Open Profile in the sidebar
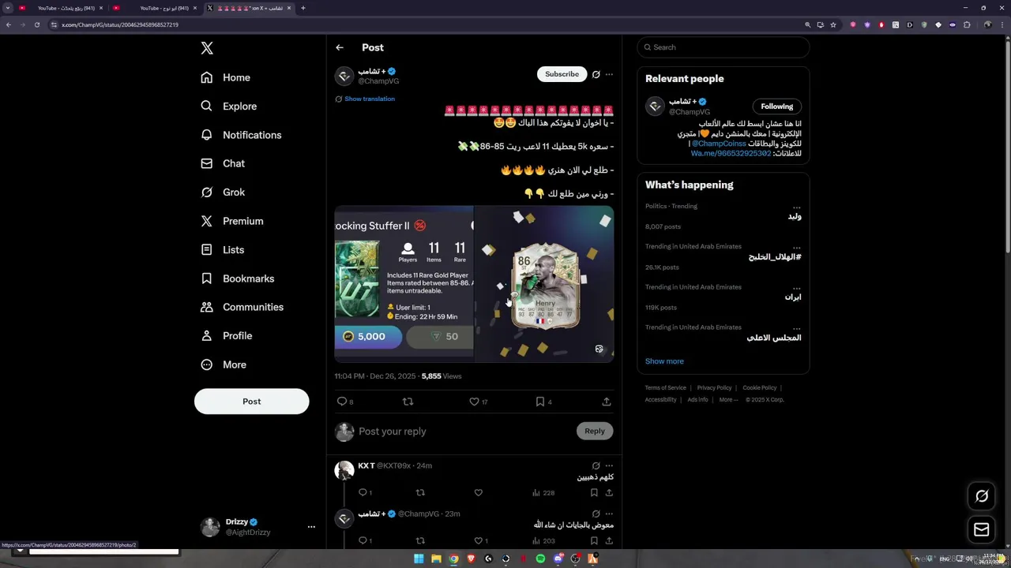 coord(227,335)
